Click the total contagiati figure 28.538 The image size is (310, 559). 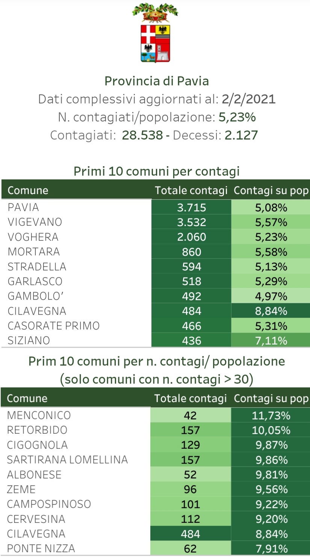tap(142, 135)
